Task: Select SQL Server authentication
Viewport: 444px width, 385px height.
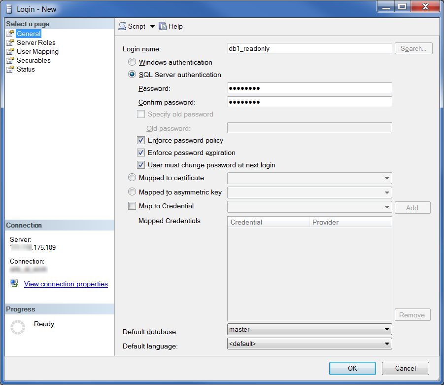Action: pos(132,74)
